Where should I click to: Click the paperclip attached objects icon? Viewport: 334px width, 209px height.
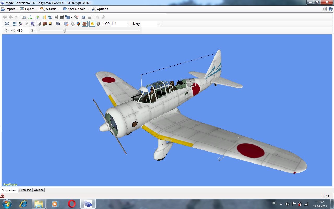coord(27,24)
